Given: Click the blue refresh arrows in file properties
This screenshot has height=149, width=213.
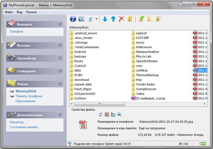Looking at the screenshot, I should [x=100, y=114].
